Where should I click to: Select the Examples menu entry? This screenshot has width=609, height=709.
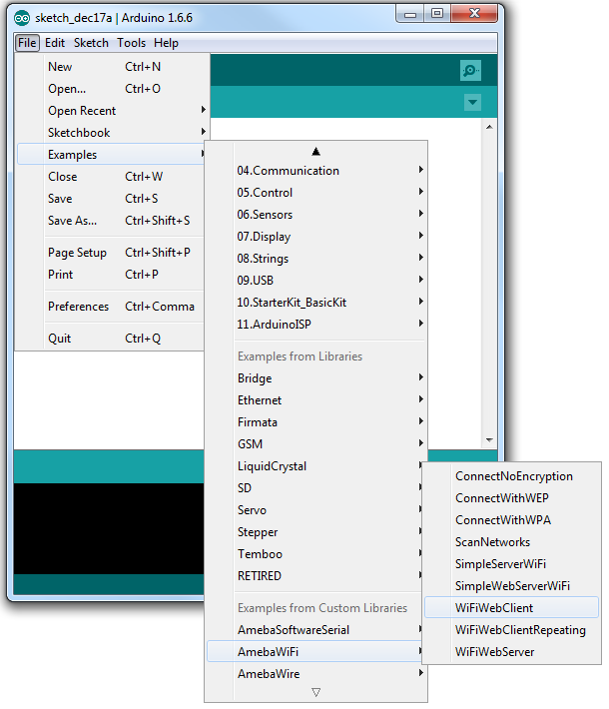[111, 155]
